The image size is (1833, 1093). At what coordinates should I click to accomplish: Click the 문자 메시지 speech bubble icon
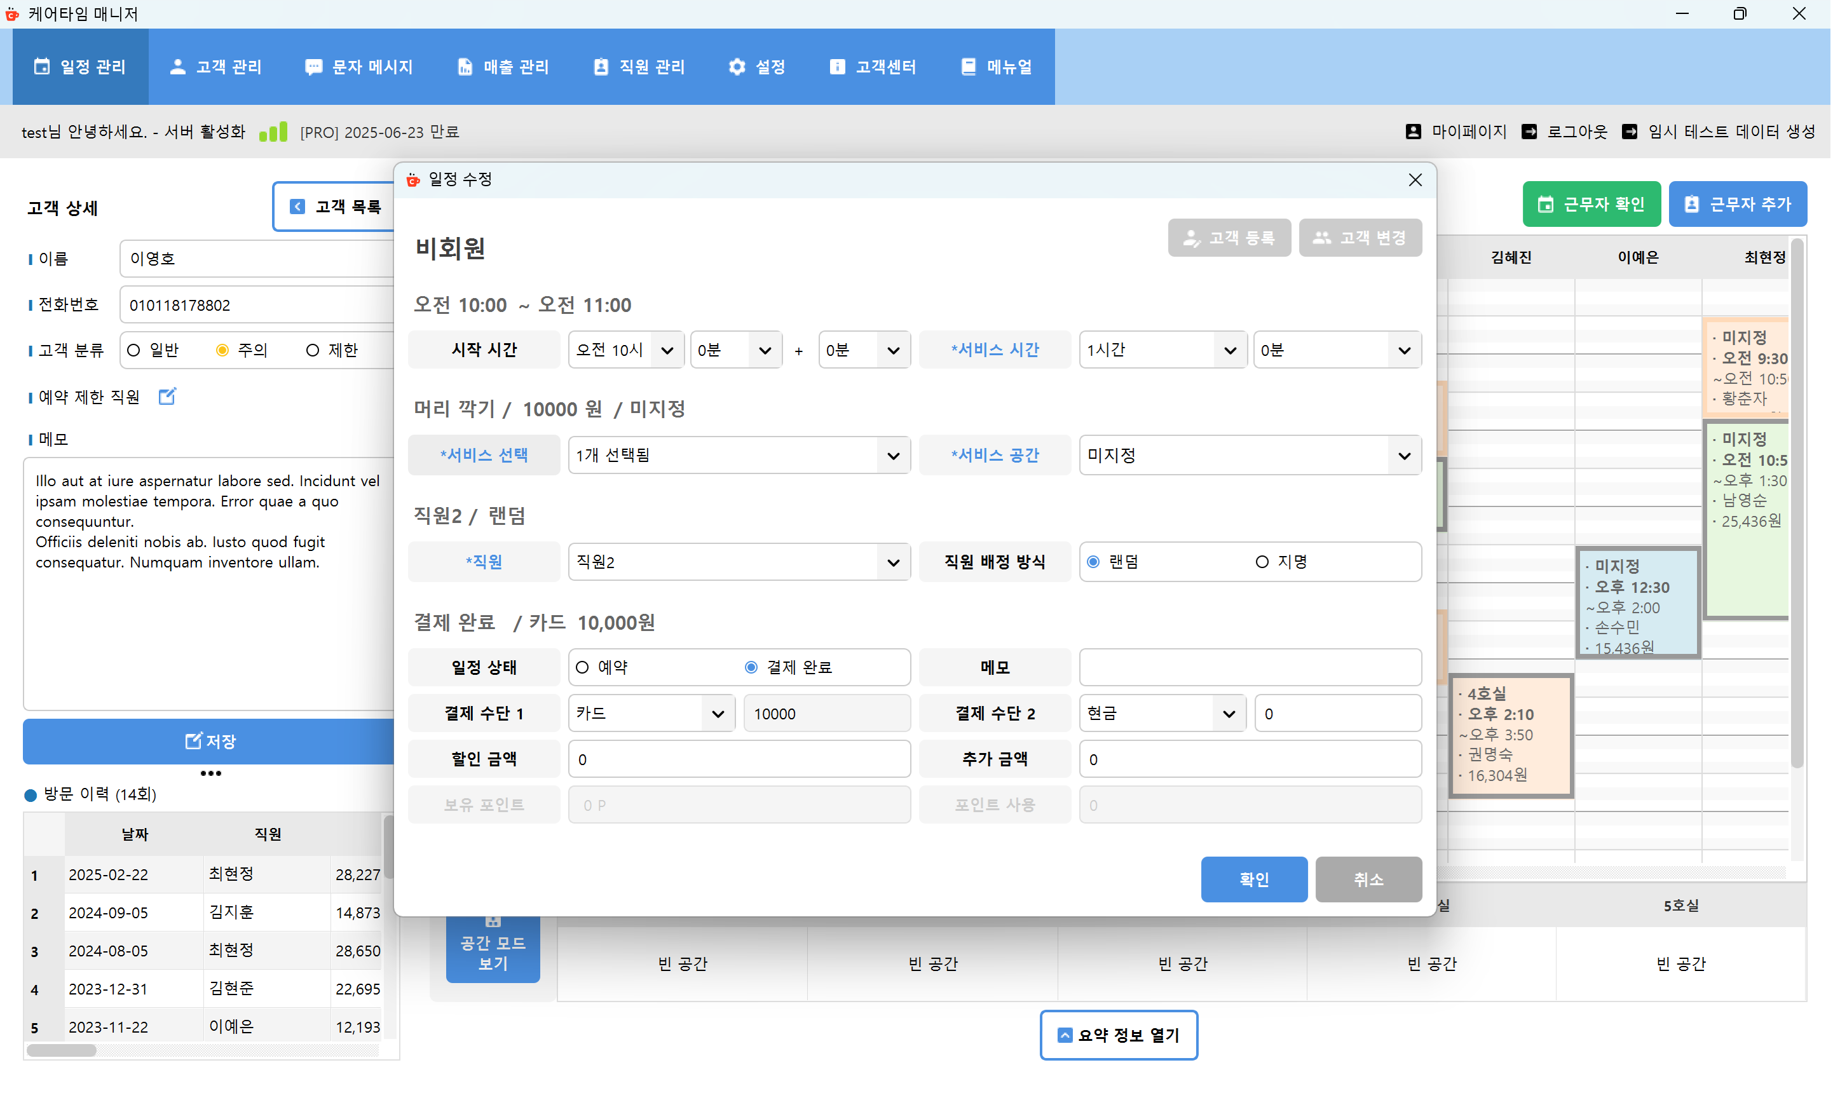314,66
